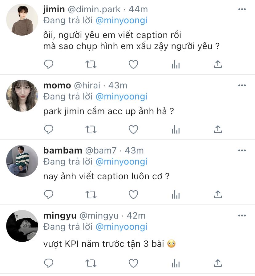Image resolution: width=255 pixels, height=276 pixels.
Task: Open @minyoongi link in jimin's reply
Action: (122, 21)
